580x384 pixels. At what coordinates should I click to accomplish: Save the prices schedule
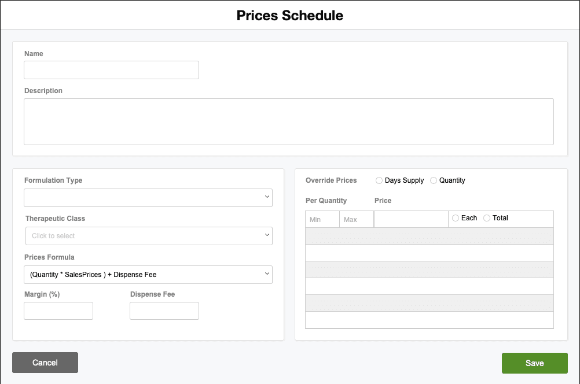[534, 363]
